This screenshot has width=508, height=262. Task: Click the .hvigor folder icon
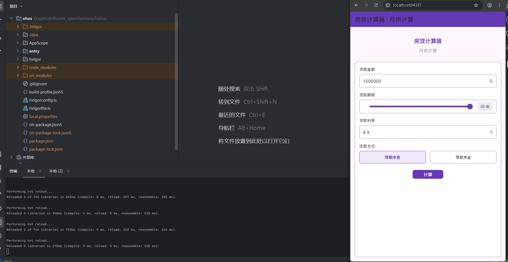point(25,26)
